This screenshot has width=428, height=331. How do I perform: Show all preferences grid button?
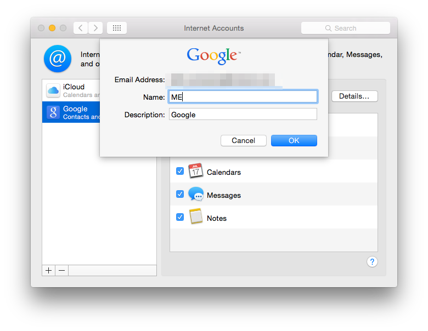point(117,28)
